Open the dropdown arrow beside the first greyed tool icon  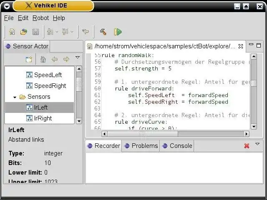57,32
